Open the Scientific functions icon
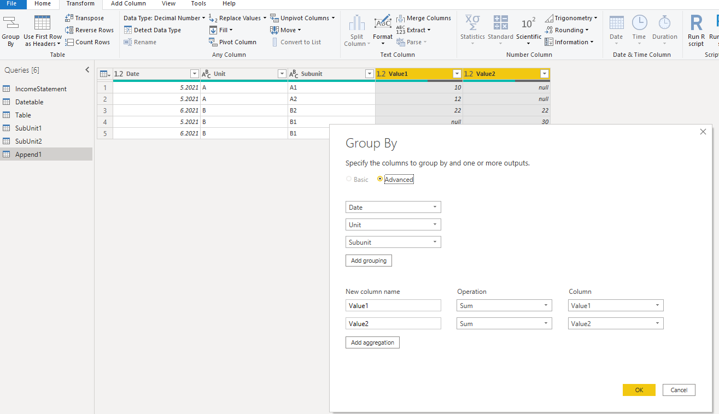The width and height of the screenshot is (719, 414). [528, 23]
